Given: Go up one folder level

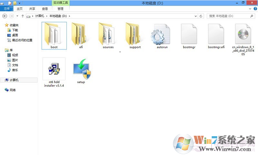Looking at the screenshot, I should tap(23, 16).
